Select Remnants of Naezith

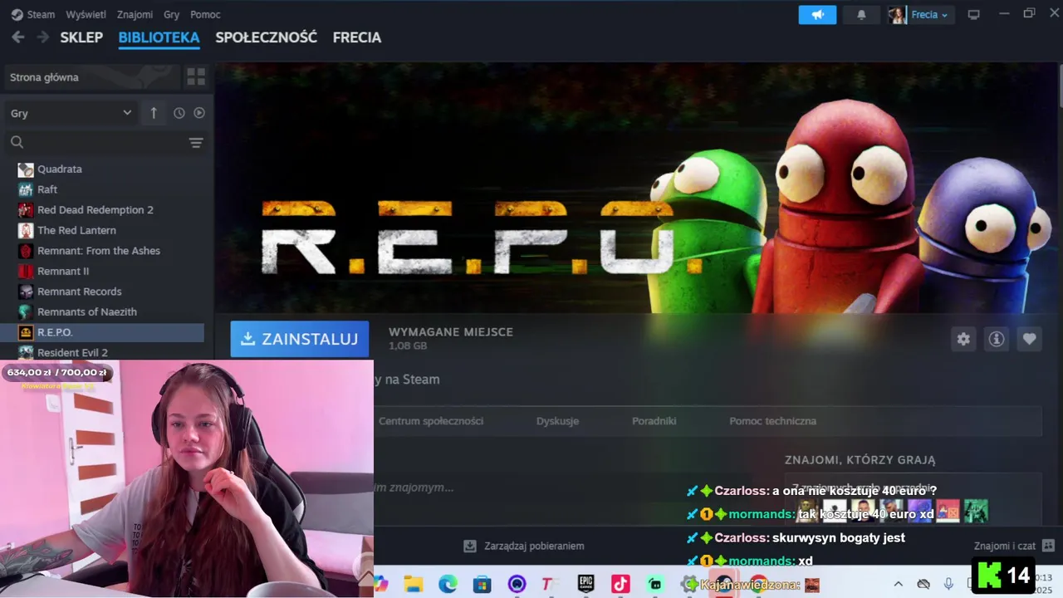[102, 311]
